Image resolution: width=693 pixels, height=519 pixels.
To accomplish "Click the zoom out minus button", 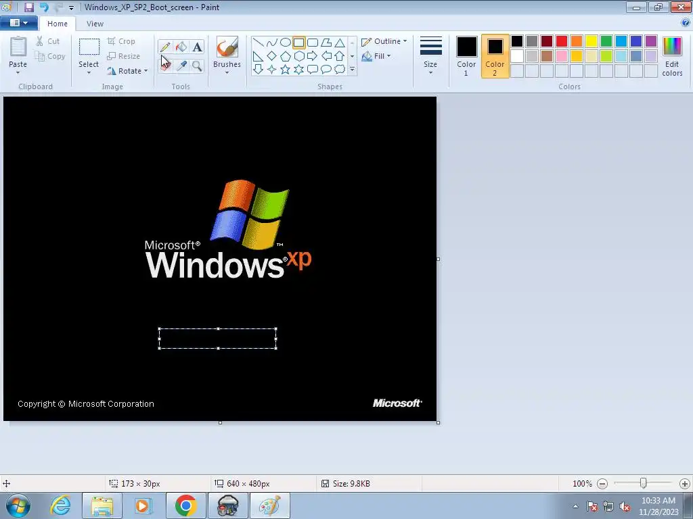I will (x=602, y=484).
